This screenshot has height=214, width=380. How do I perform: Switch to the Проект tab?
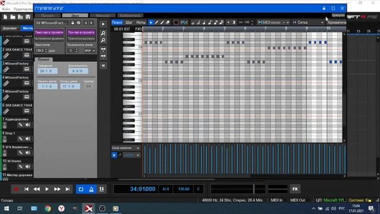[x=47, y=15]
